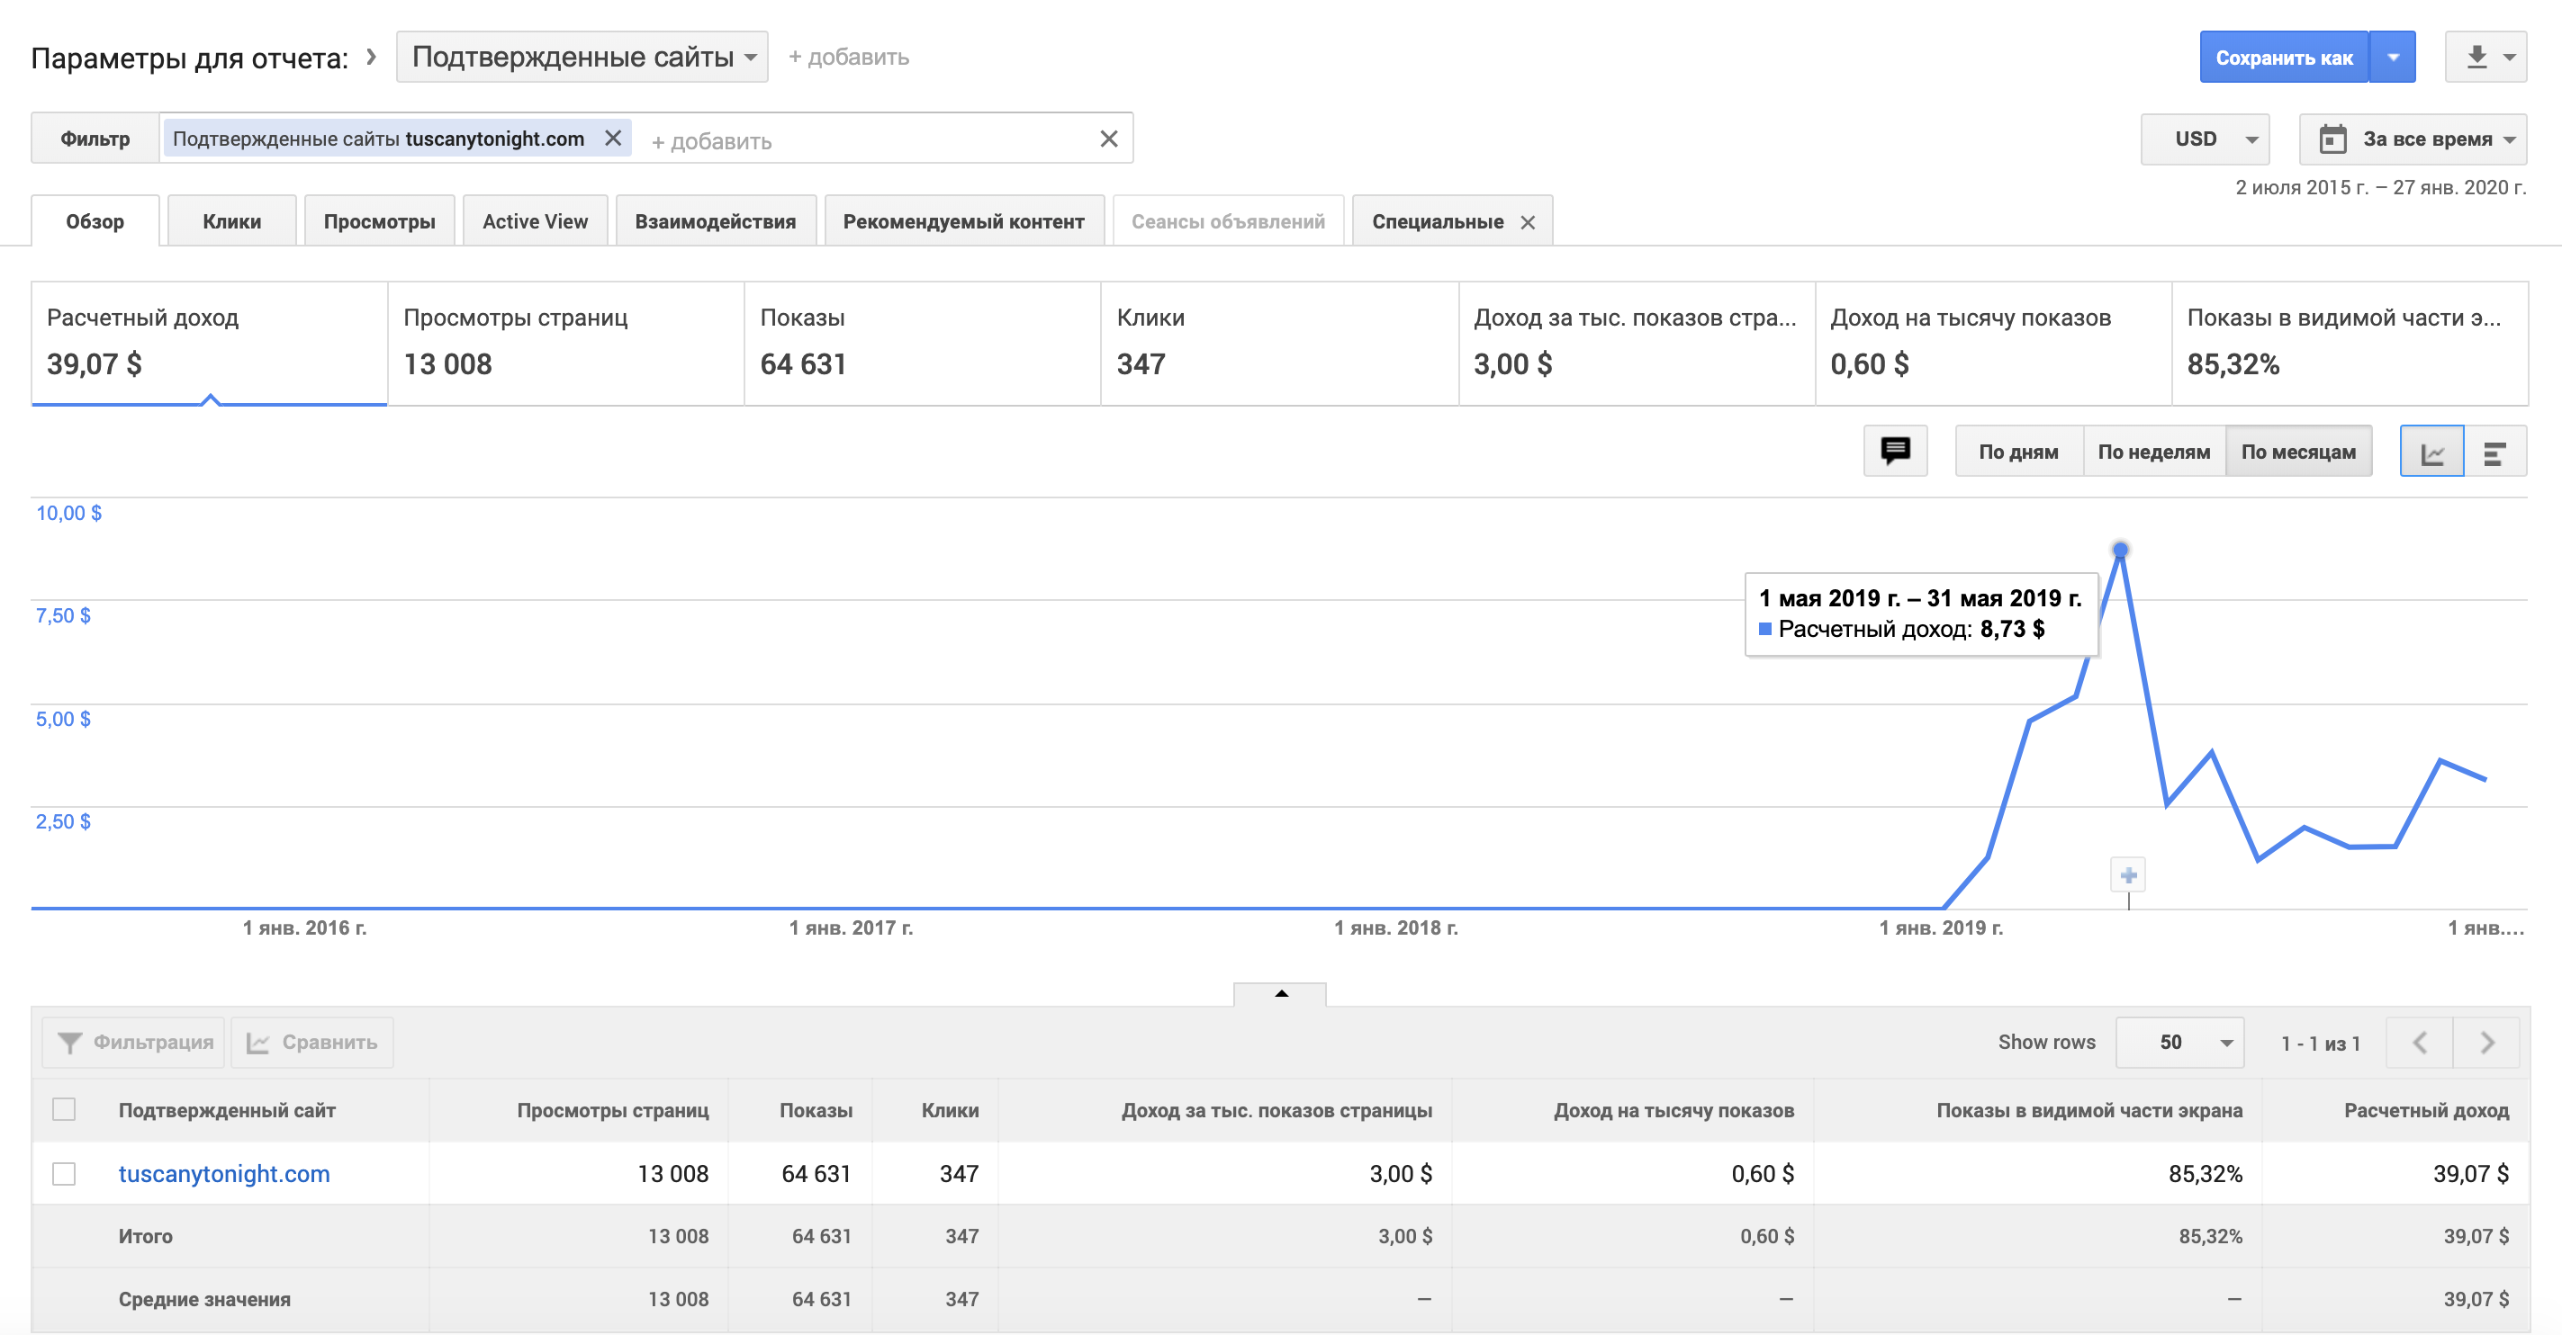Viewport: 2562px width, 1335px height.
Task: Clear all filters with the X
Action: 1109,139
